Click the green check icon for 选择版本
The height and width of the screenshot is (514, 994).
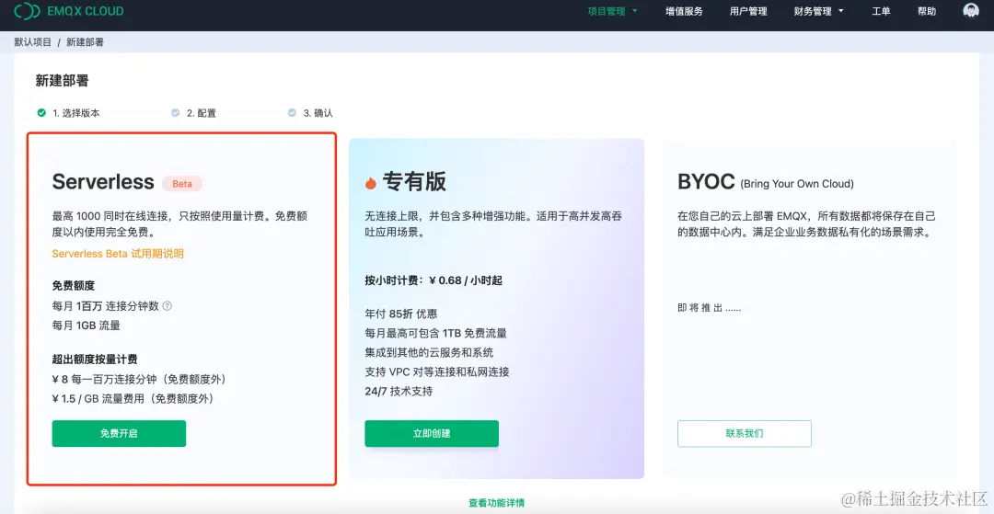[x=41, y=113]
